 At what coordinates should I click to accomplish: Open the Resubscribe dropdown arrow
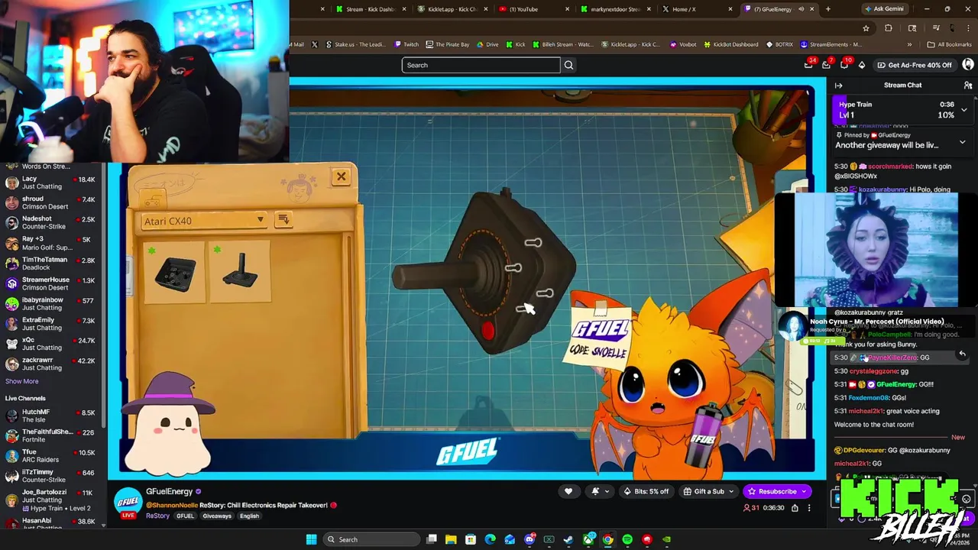(805, 491)
